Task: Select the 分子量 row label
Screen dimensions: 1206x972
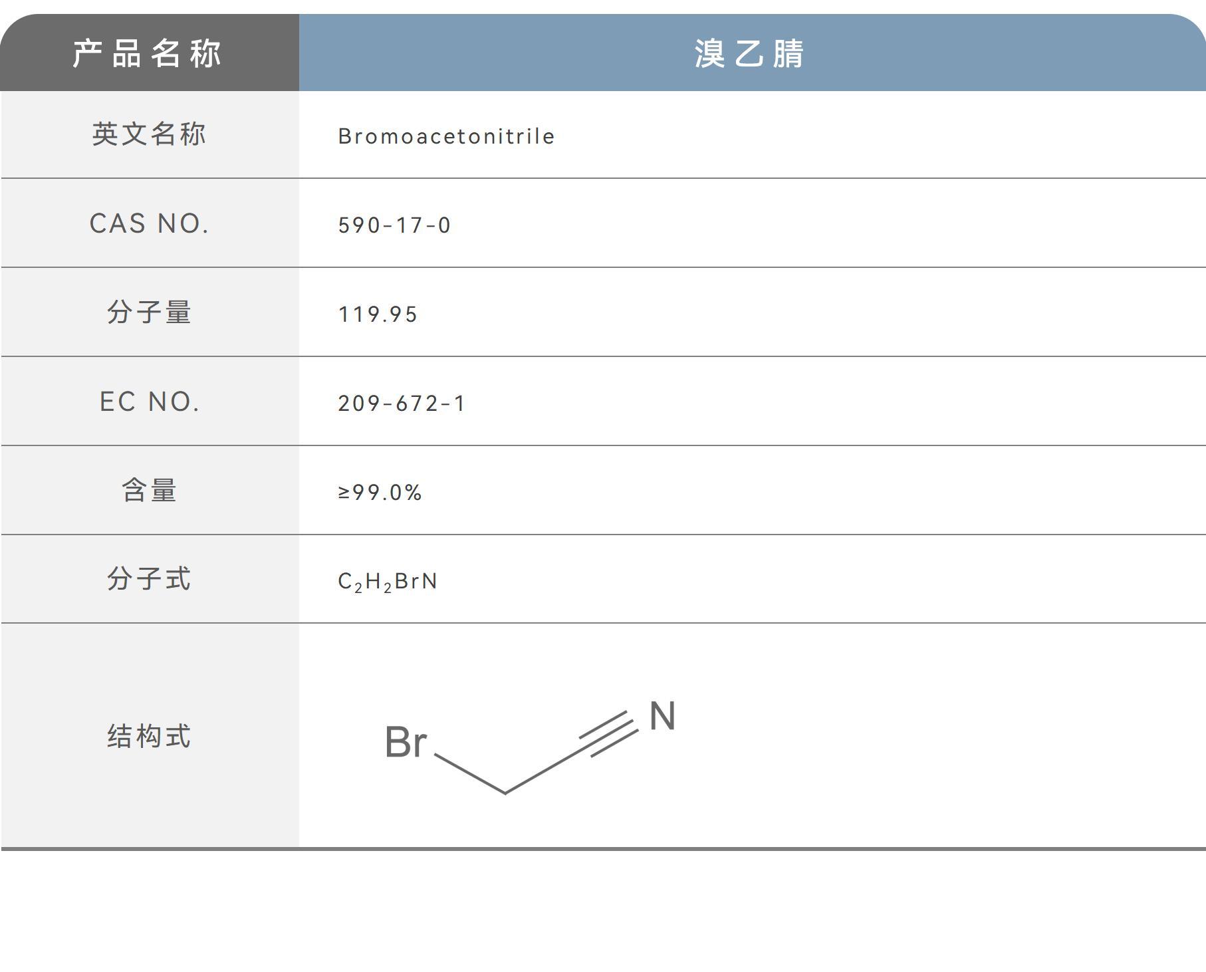Action: (x=149, y=312)
